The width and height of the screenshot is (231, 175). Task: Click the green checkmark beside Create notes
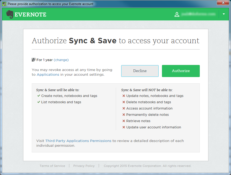(39, 96)
